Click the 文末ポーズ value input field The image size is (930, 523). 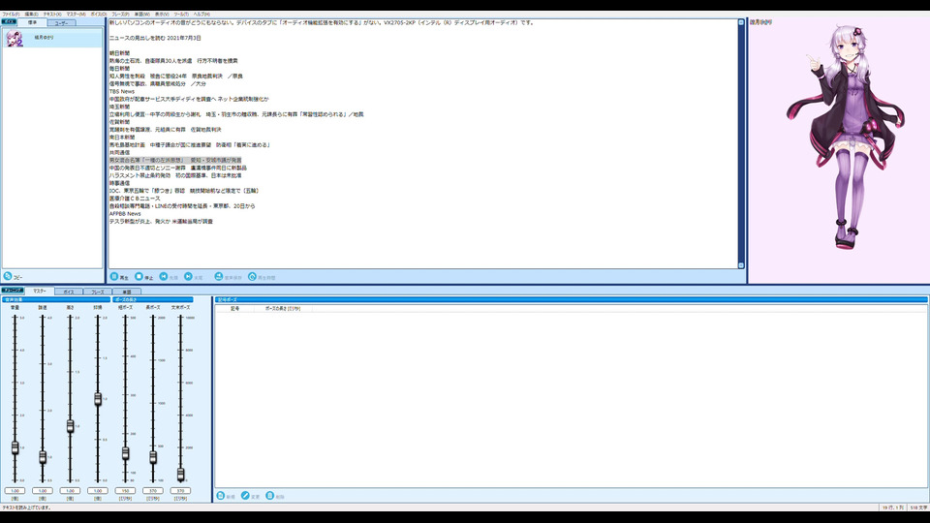[181, 491]
